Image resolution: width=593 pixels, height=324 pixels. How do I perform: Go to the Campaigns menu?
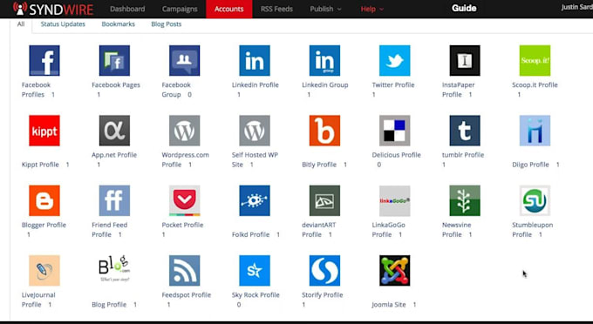180,9
